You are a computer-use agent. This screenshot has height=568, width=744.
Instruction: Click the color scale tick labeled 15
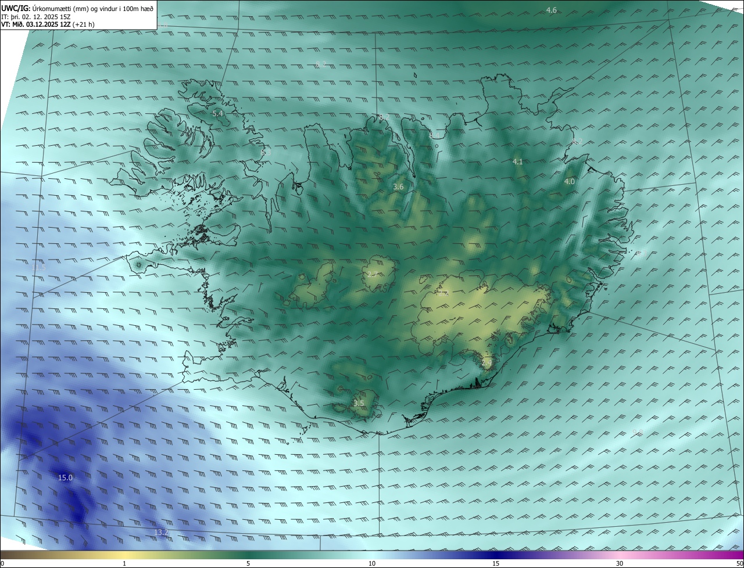[496, 563]
